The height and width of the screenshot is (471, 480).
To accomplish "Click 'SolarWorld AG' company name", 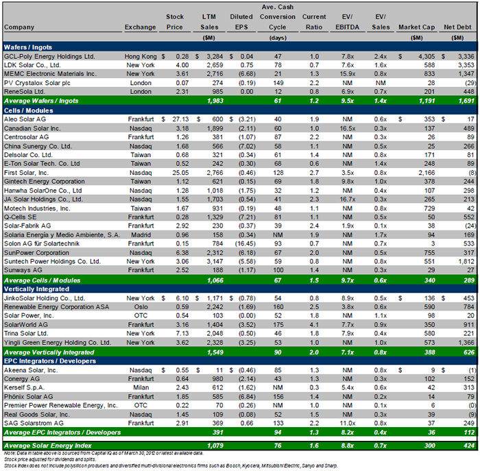I will (26, 325).
